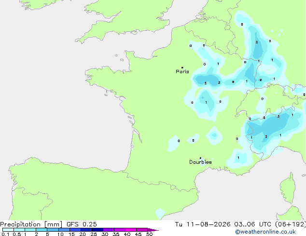Click the small rain patch near Spain's coast

(x=160, y=213)
